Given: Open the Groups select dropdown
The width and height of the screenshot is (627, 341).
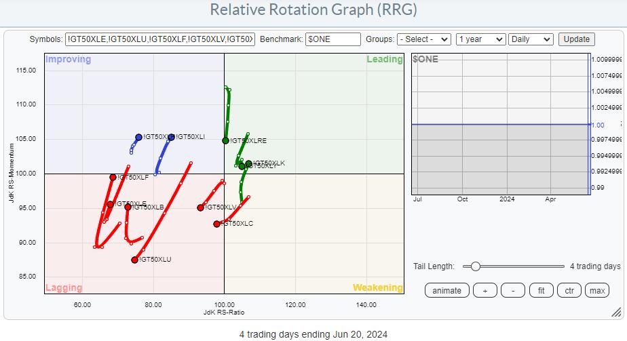Looking at the screenshot, I should [424, 39].
